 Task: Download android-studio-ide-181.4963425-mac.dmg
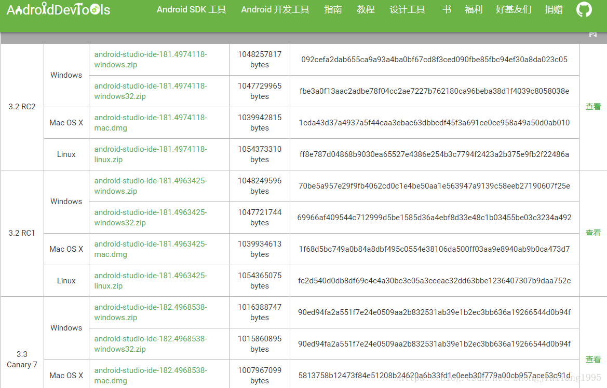(x=151, y=249)
